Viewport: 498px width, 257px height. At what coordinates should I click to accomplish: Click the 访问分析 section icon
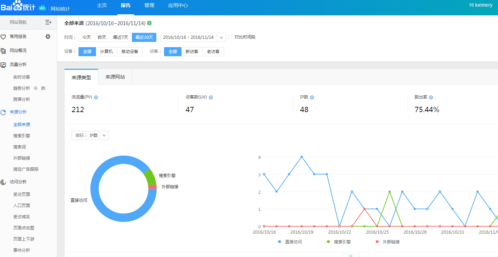point(3,182)
